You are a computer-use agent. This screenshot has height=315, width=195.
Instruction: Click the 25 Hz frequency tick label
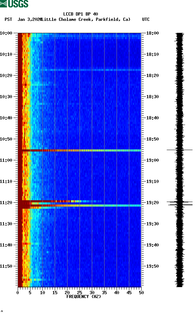[79, 293]
